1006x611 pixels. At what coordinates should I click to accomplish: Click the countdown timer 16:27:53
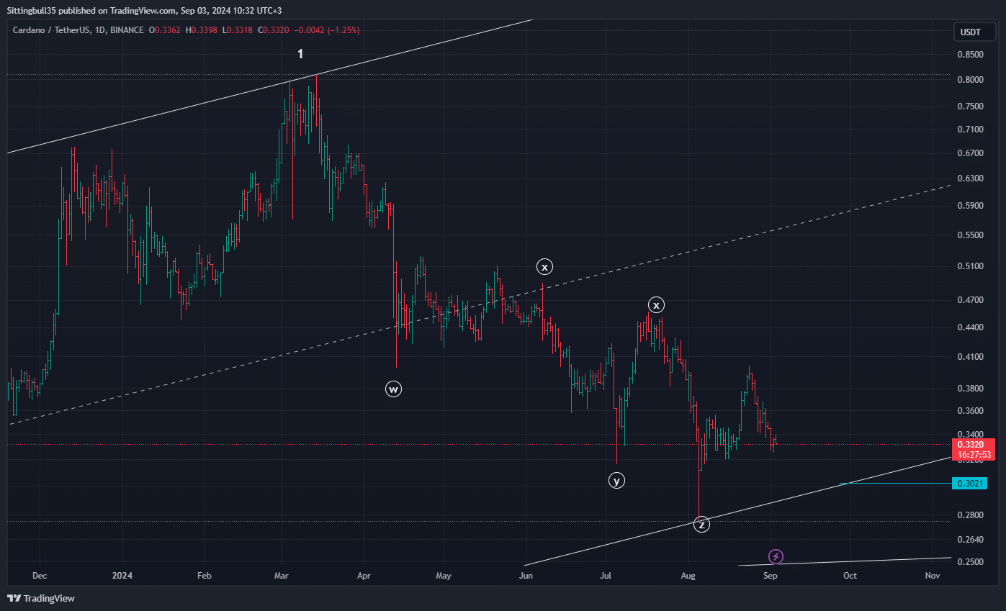click(x=975, y=455)
